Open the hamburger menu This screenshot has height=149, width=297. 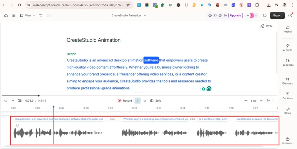(x=14, y=16)
